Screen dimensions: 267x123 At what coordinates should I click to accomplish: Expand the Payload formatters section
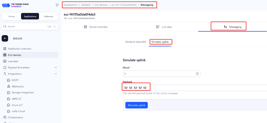tap(56, 68)
